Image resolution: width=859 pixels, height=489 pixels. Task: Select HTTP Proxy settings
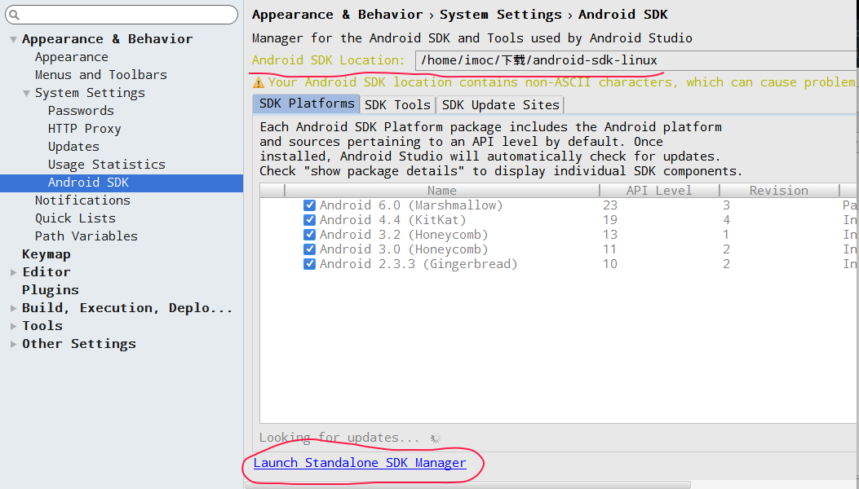click(84, 129)
